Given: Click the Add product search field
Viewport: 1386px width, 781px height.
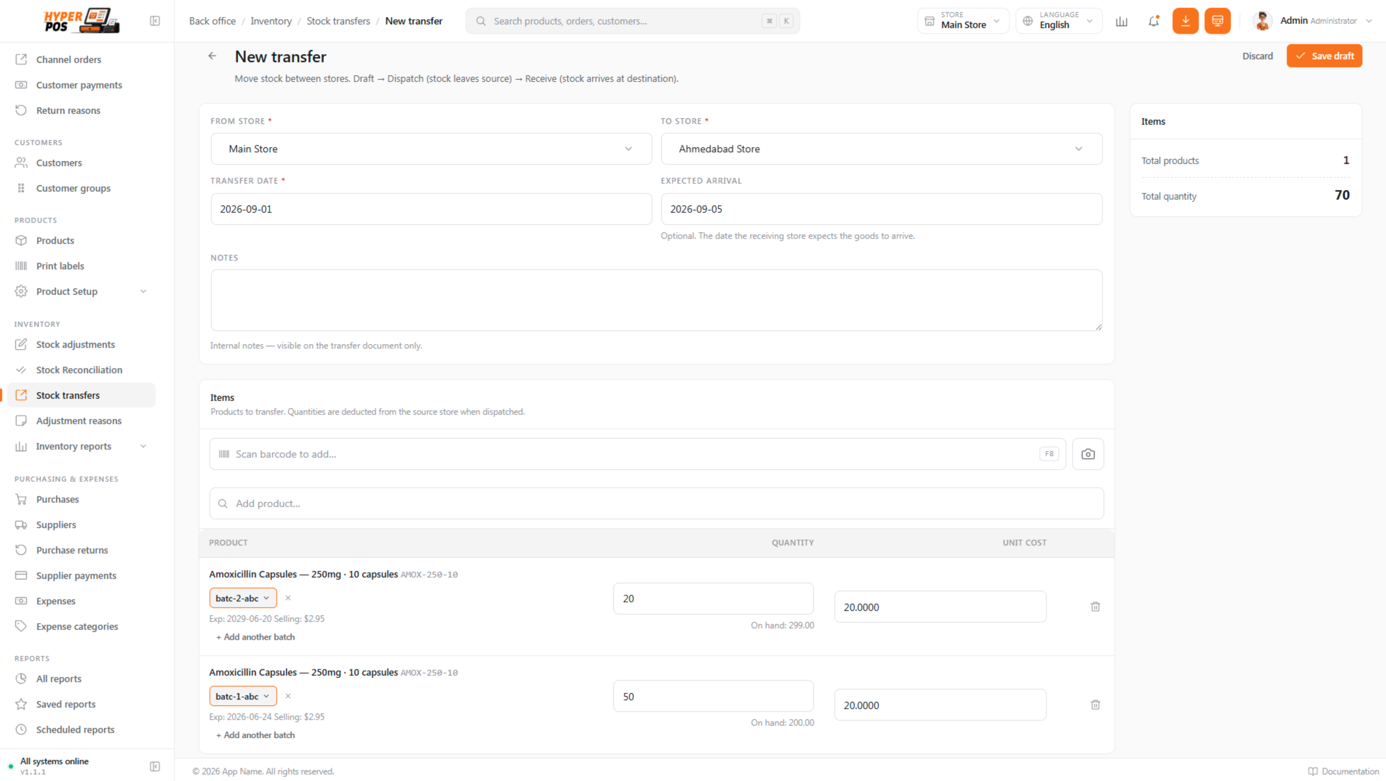Looking at the screenshot, I should pyautogui.click(x=657, y=504).
